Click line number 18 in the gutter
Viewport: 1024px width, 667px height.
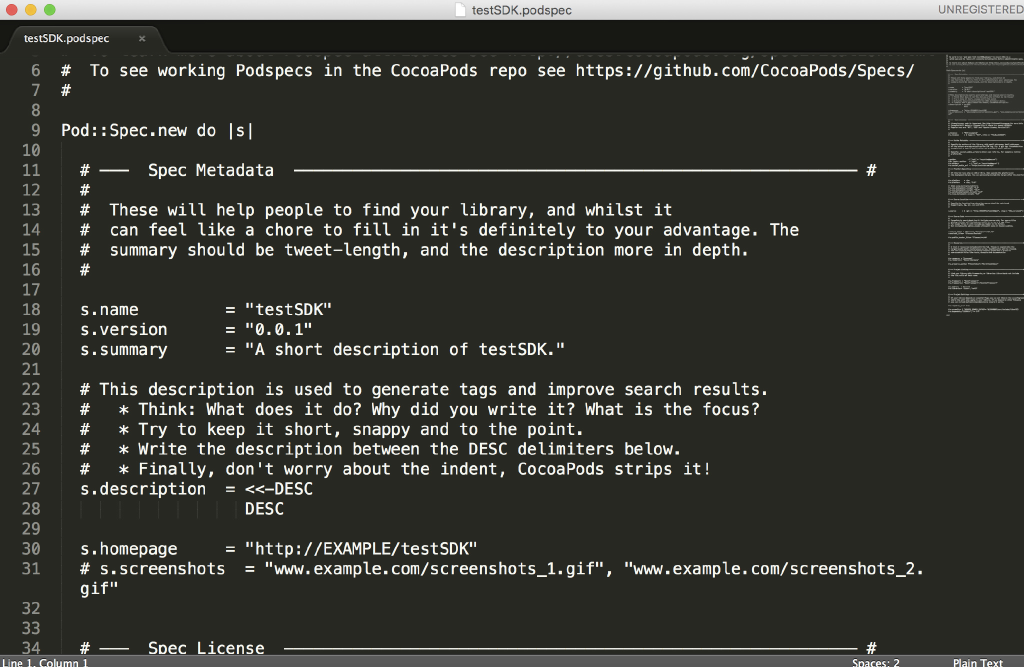pos(31,309)
